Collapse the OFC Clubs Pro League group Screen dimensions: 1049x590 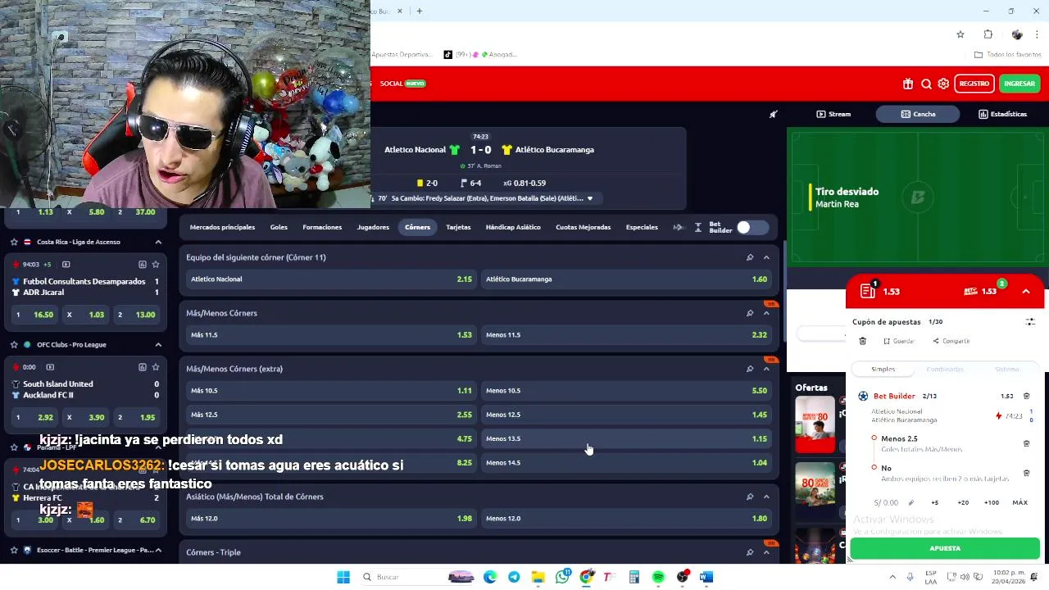tap(158, 344)
